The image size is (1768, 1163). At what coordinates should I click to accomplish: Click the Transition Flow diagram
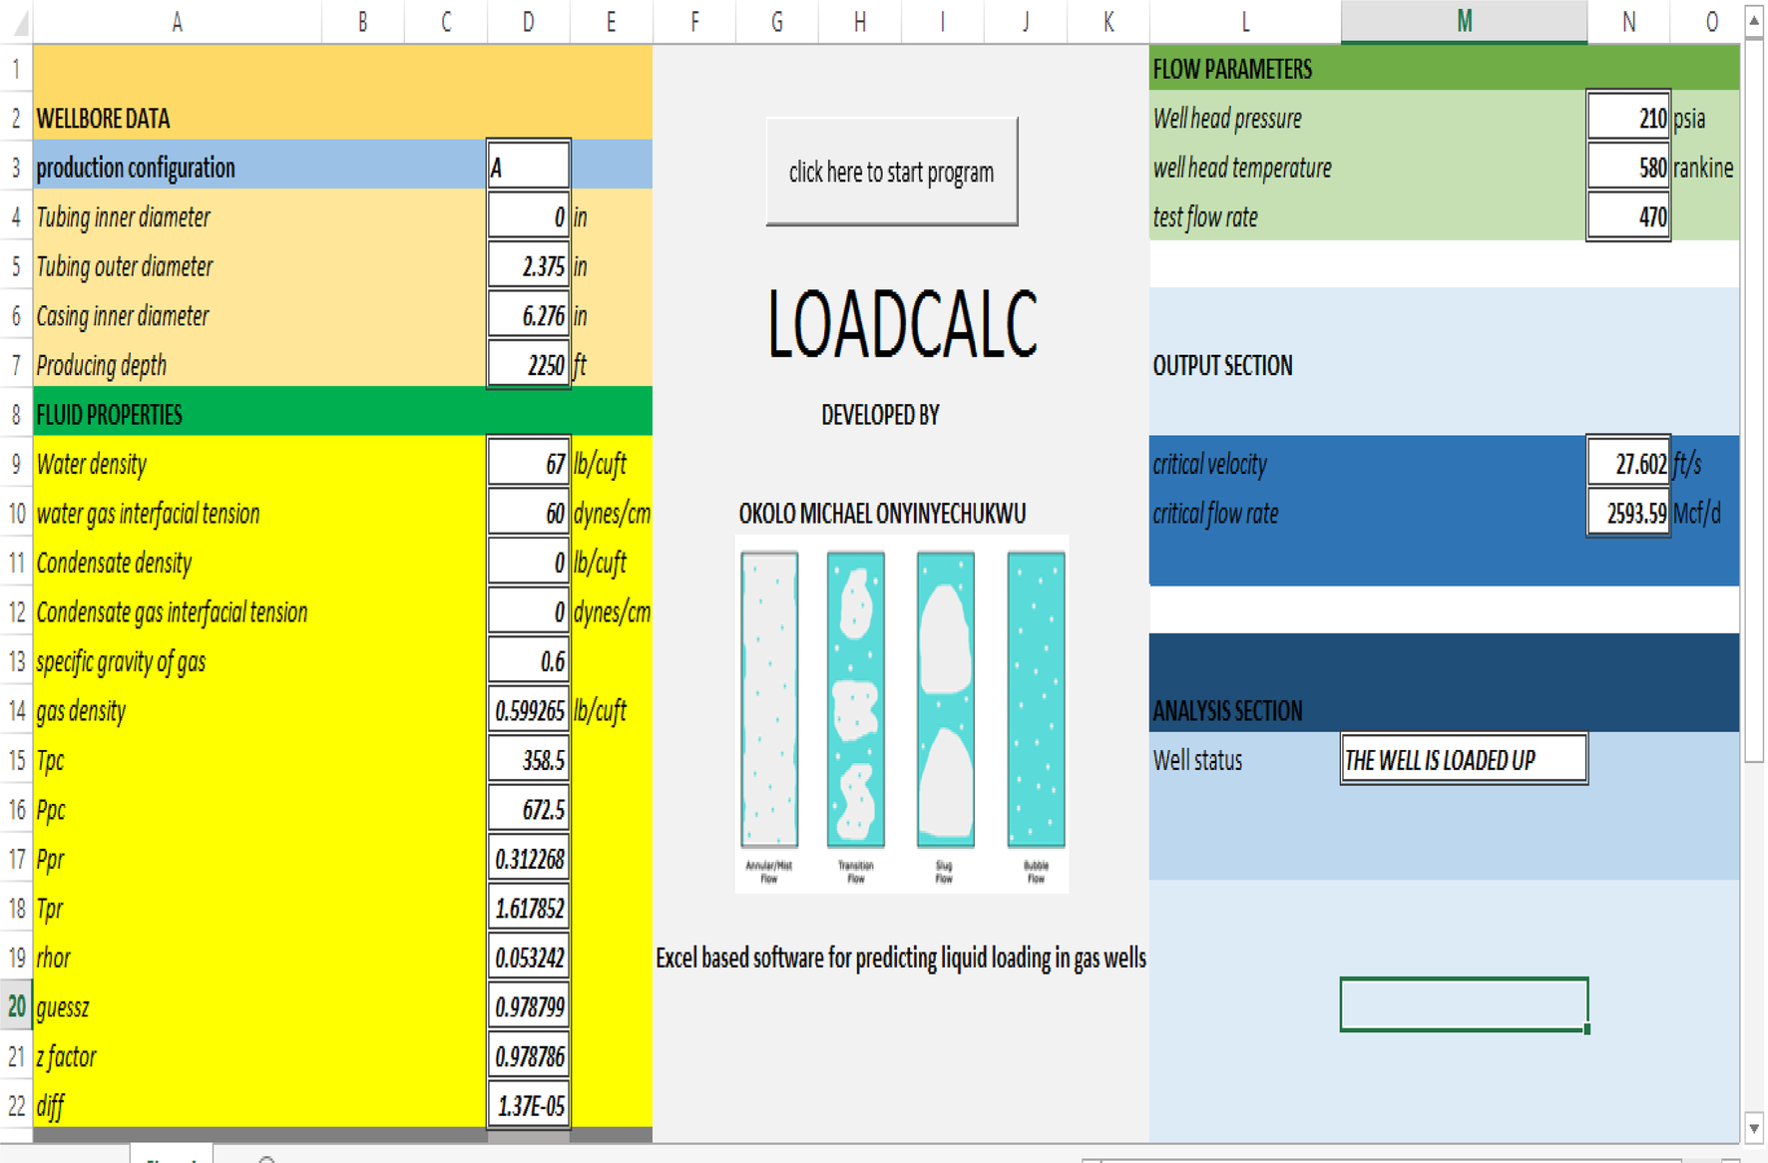click(856, 698)
